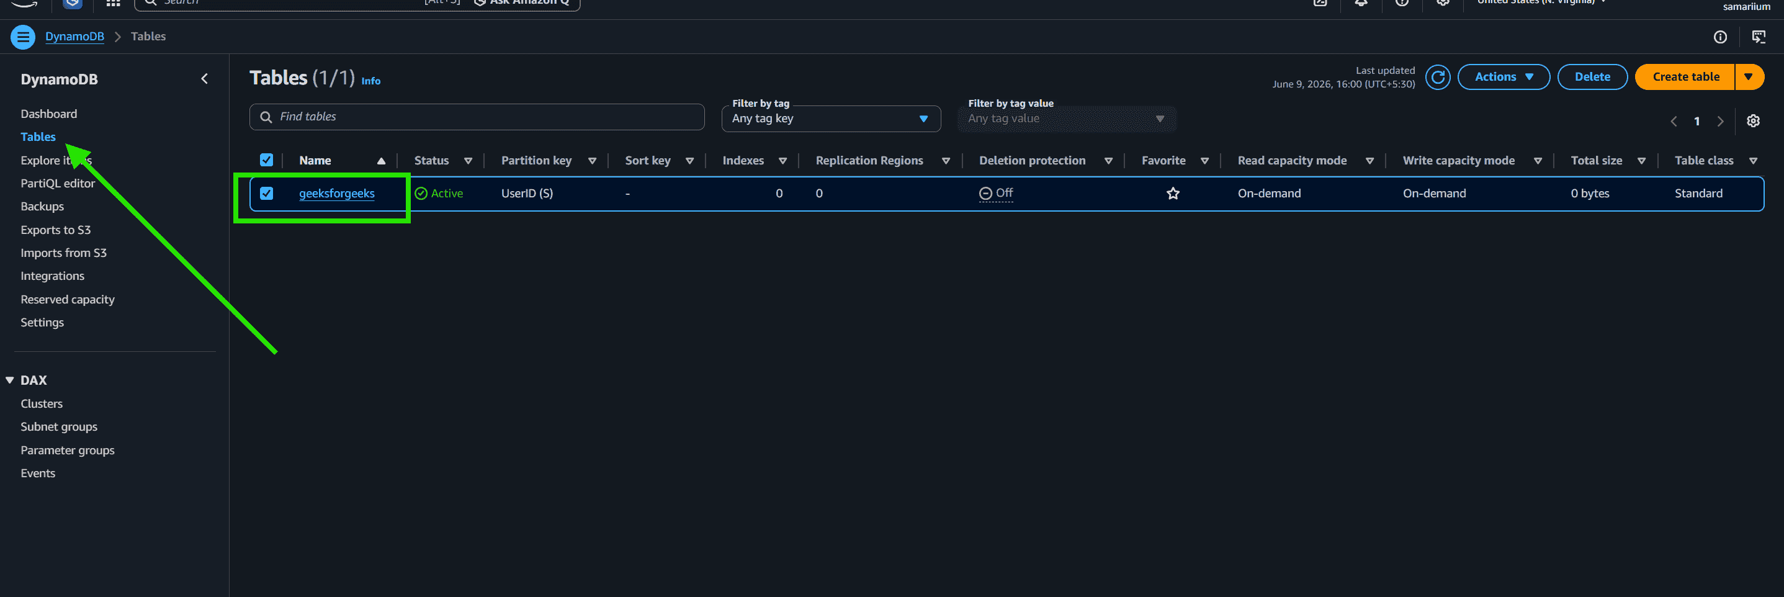This screenshot has height=597, width=1784.
Task: Sort table by Status column arrow
Action: 468,161
